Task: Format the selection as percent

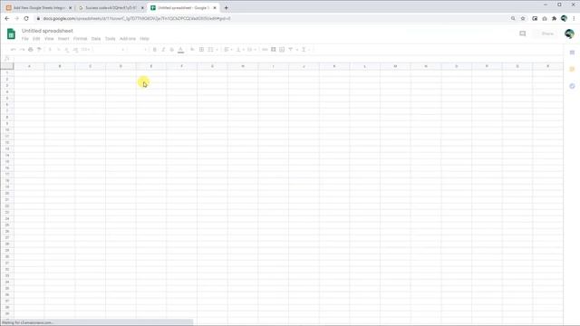Action: click(x=58, y=50)
